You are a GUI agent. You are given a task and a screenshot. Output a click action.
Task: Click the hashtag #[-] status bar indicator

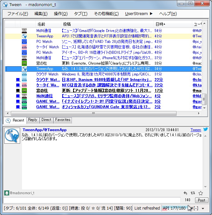point(195,208)
